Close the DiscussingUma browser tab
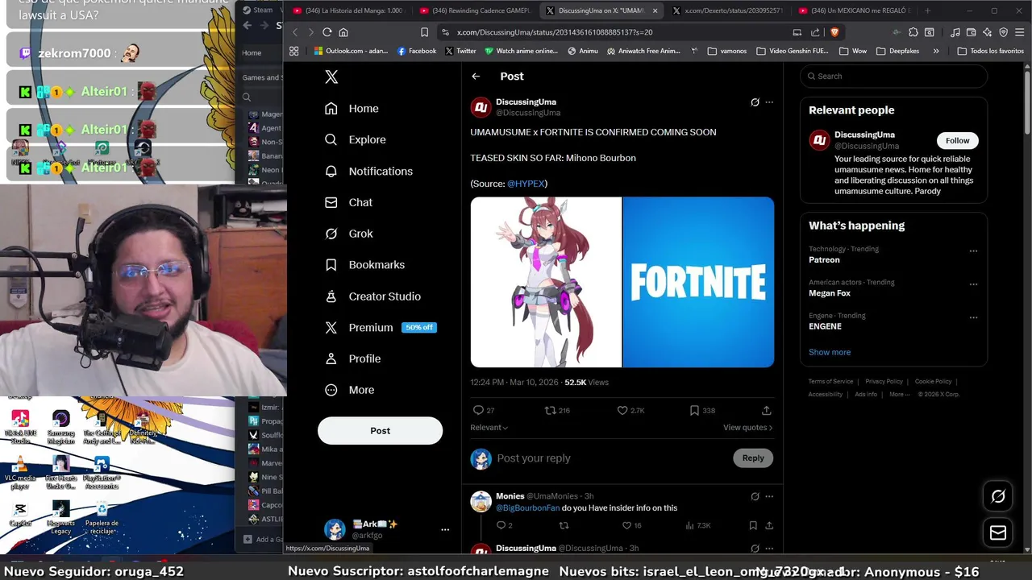 pyautogui.click(x=655, y=10)
